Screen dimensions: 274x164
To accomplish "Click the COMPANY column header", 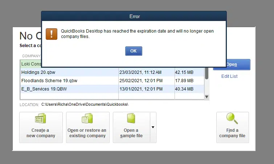I will click(x=31, y=56).
